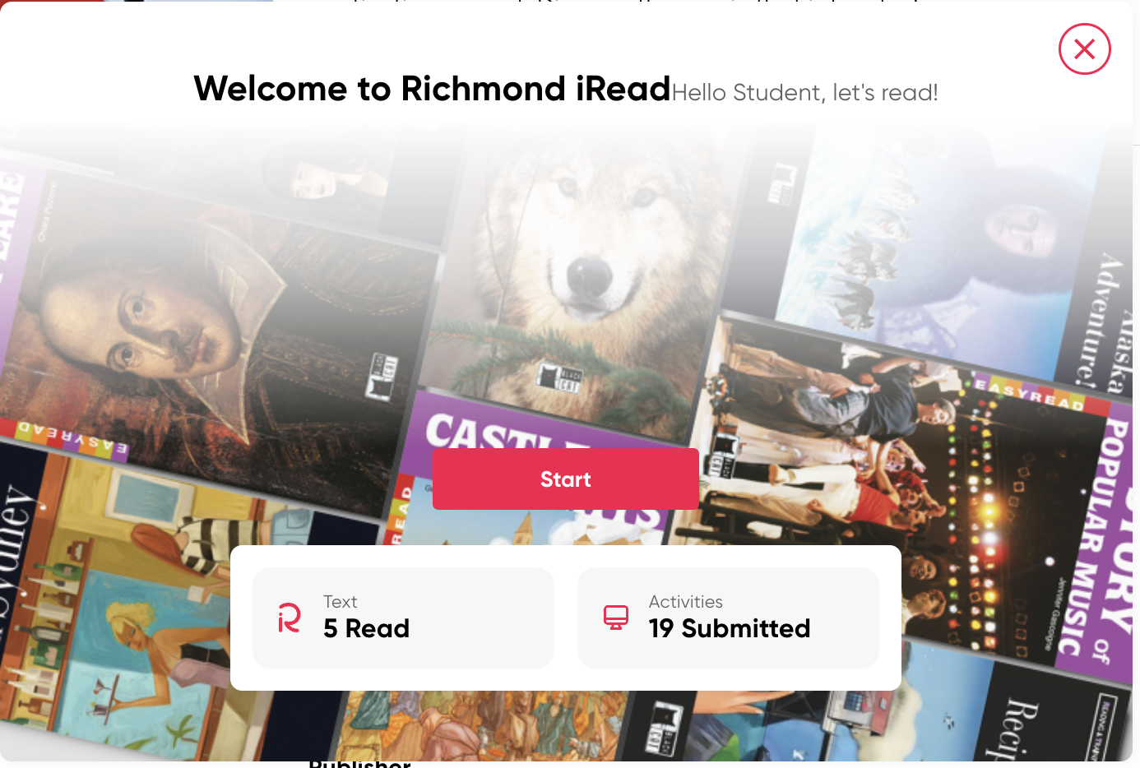1140x768 pixels.
Task: Click the 19 Submitted count text
Action: (x=730, y=629)
